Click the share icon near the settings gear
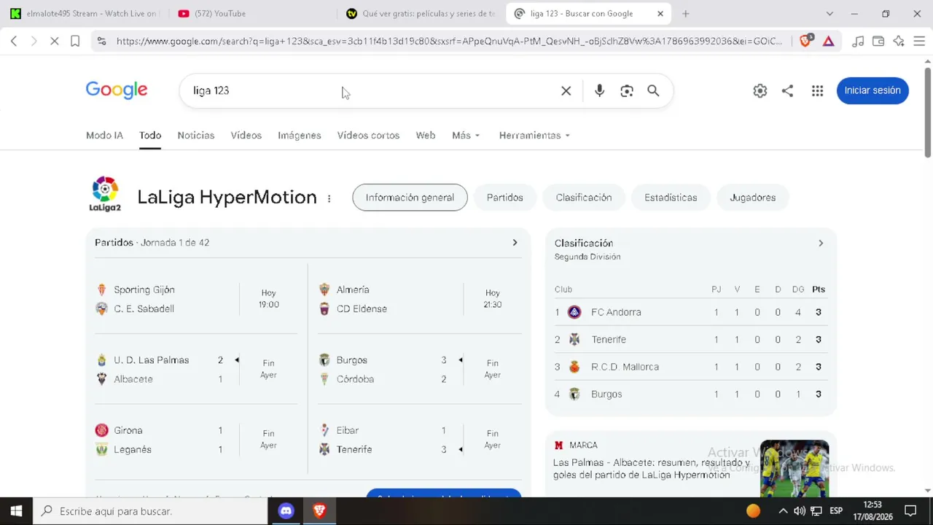The image size is (933, 525). [x=787, y=91]
